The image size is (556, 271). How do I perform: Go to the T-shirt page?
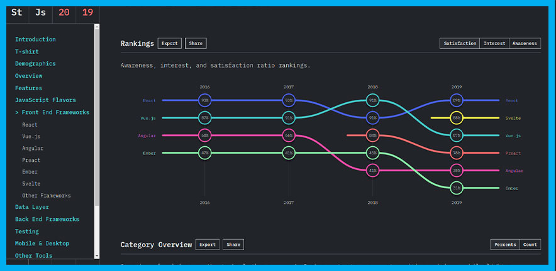click(x=26, y=51)
